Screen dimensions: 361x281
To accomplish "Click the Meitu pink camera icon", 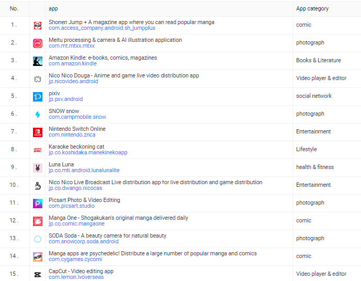I will [x=38, y=43].
